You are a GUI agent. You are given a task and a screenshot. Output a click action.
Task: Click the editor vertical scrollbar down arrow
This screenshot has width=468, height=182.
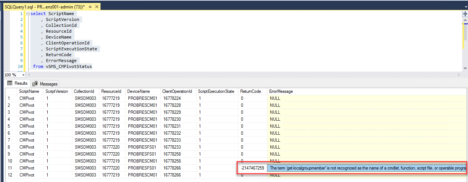465,68
